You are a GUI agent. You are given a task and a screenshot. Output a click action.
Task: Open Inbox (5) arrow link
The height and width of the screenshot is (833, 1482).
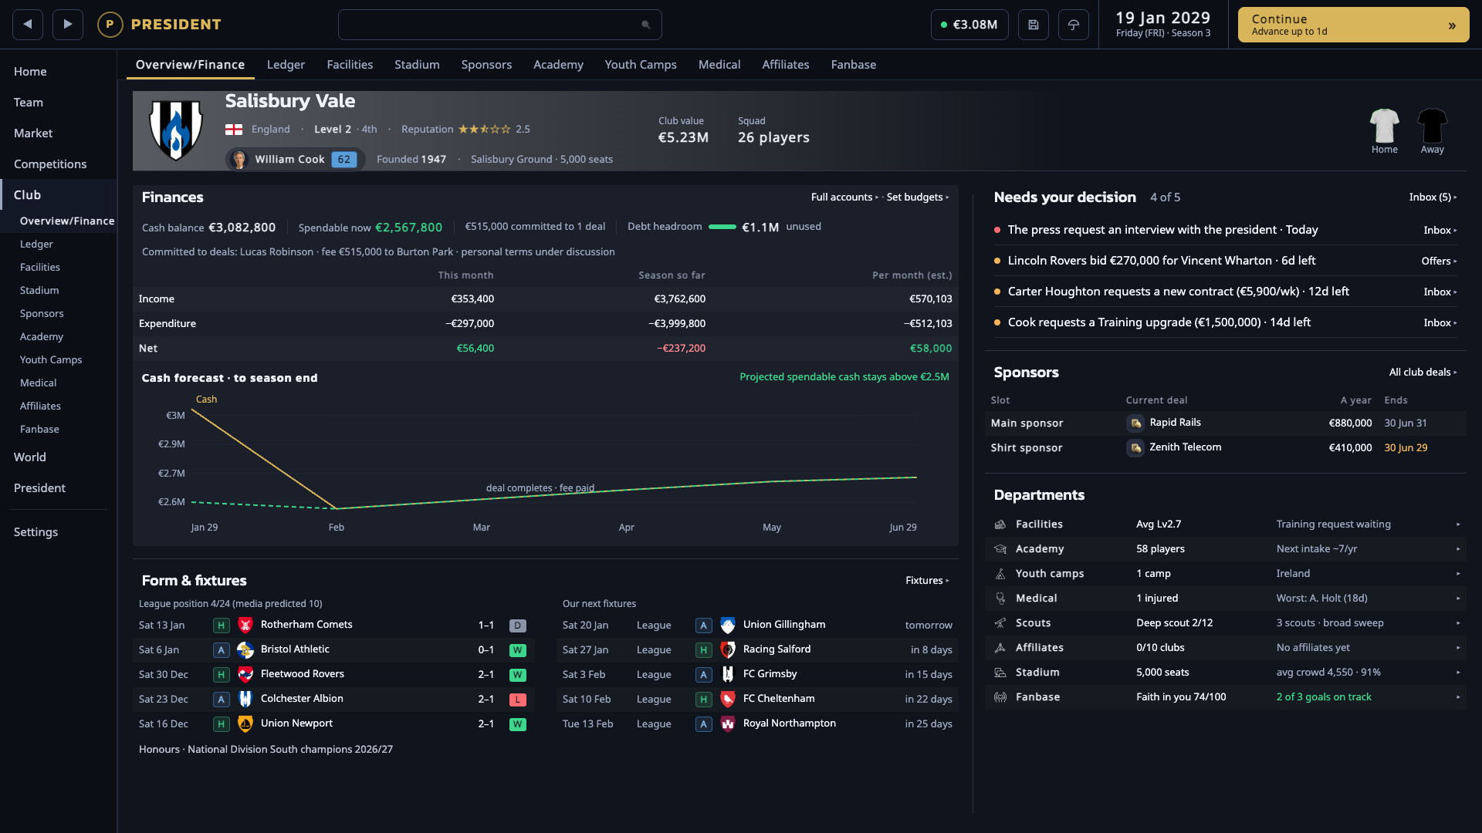[1433, 197]
